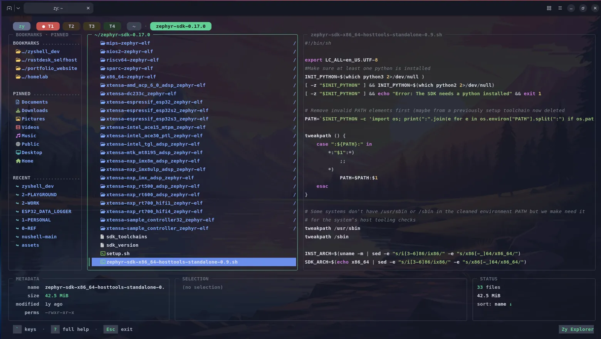Screen dimensions: 601x339
Task: Switch to the T4 tab
Action: tap(112, 26)
